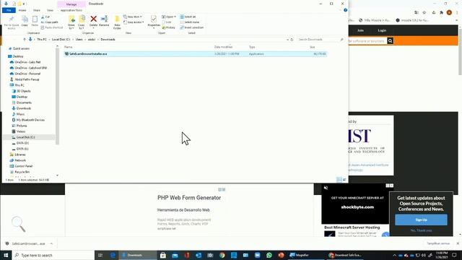Select Local Disk (C:) in navigation pane

(25, 137)
